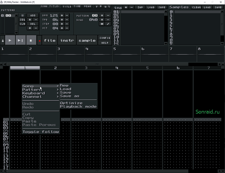Choose New from the Song submenu
The width and height of the screenshot is (225, 173).
pos(78,85)
